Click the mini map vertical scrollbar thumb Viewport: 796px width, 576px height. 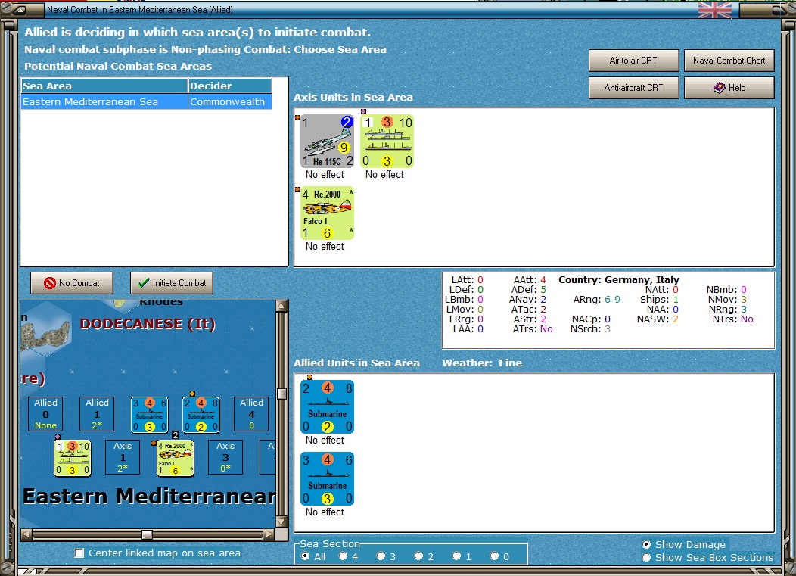click(281, 394)
